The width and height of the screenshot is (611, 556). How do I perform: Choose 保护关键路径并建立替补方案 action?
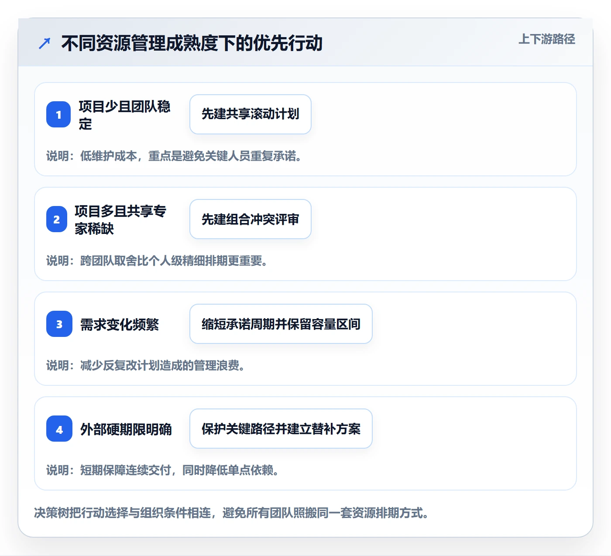coord(281,429)
